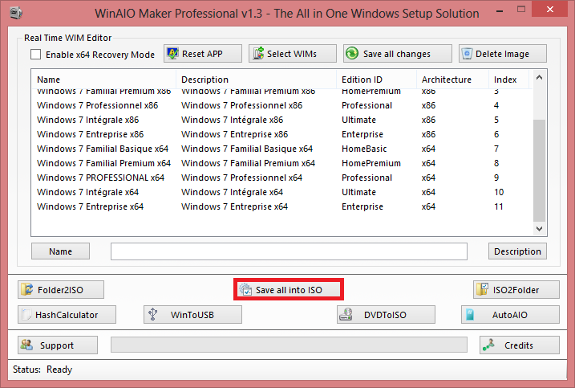Start the AutoAIO function

[x=509, y=314]
